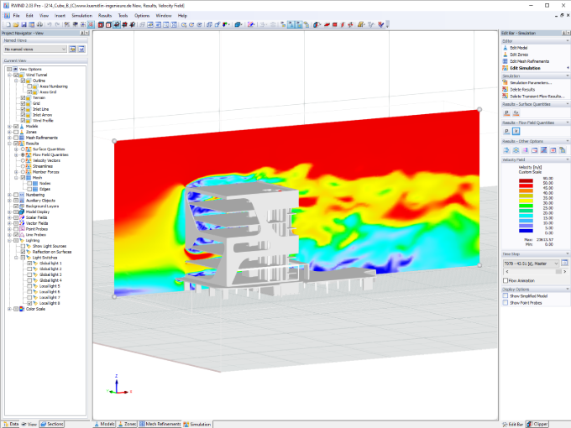Open the Clipper panel tab
Image resolution: width=571 pixels, height=428 pixels.
(537, 424)
